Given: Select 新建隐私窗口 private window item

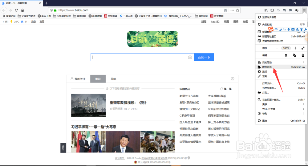Looking at the screenshot, I should click(281, 36).
